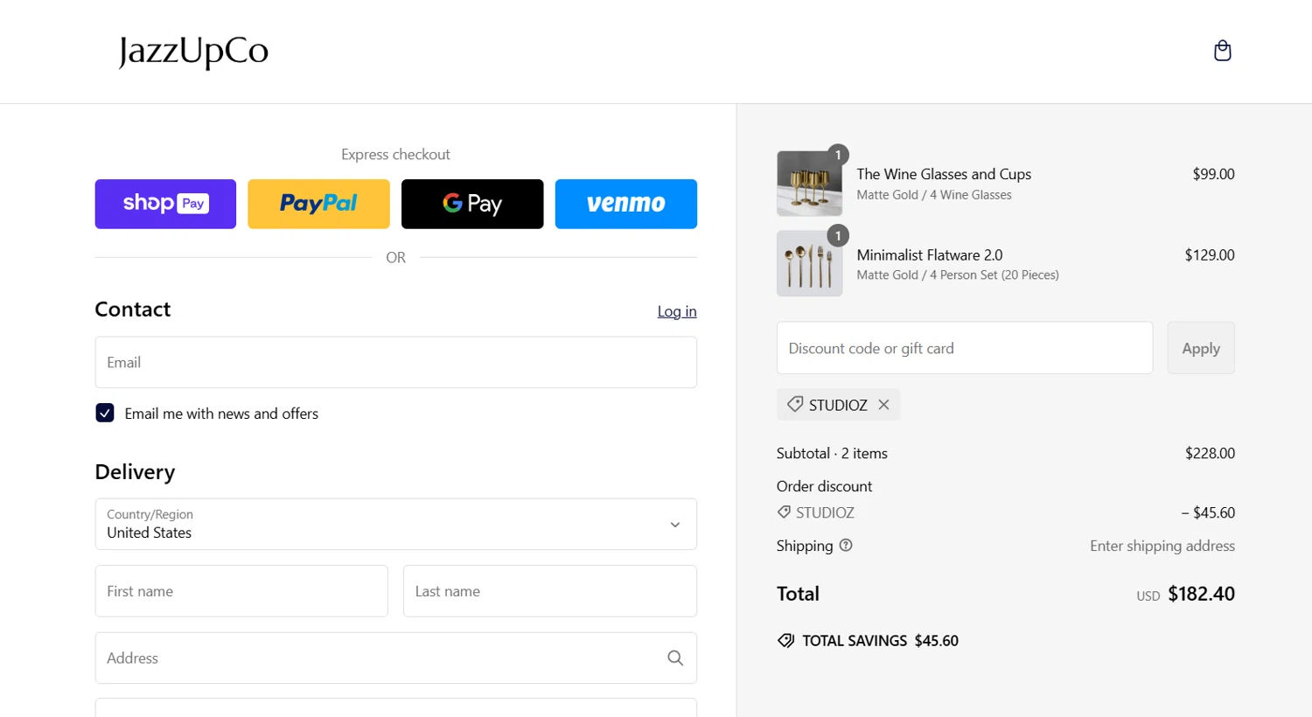
Task: Click the 'Delivery' section heading
Action: click(x=135, y=472)
